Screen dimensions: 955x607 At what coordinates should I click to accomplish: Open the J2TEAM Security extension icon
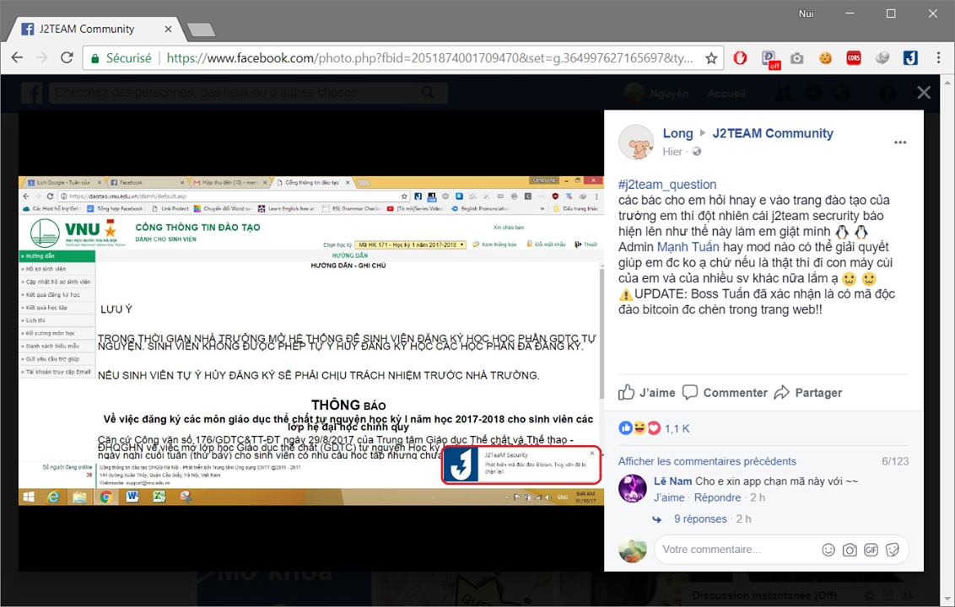coord(910,58)
